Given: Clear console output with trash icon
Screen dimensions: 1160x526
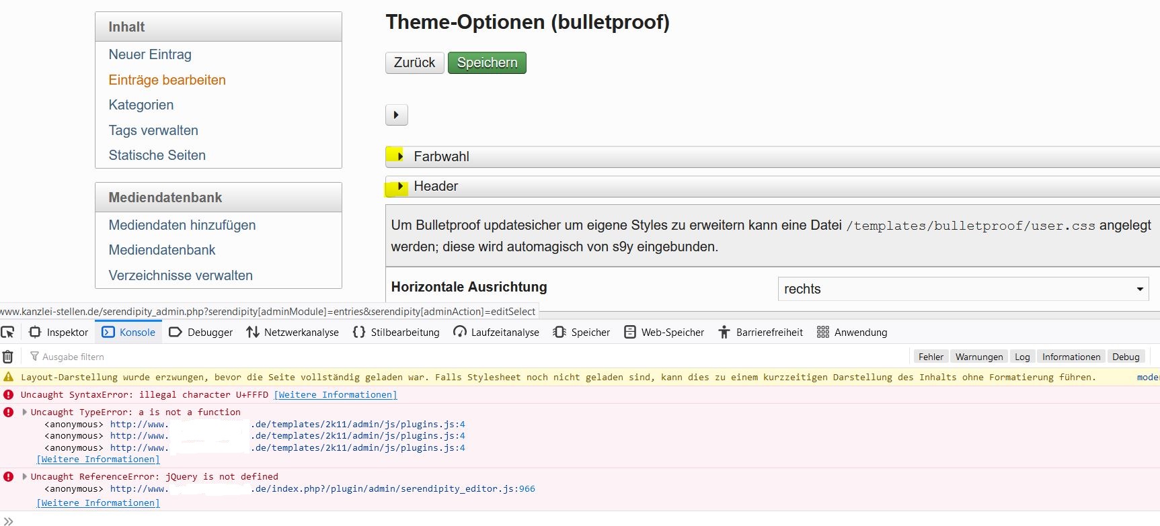Looking at the screenshot, I should click(x=8, y=357).
